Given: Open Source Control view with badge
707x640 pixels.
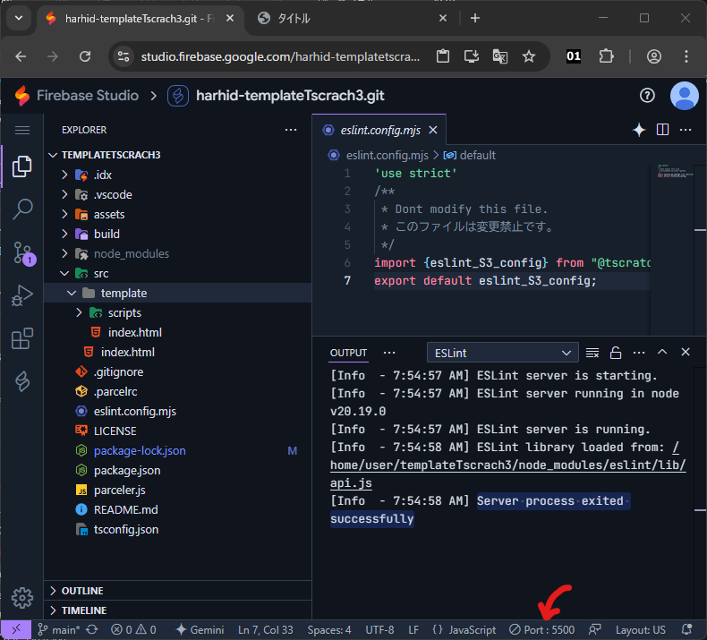Looking at the screenshot, I should pos(22,252).
